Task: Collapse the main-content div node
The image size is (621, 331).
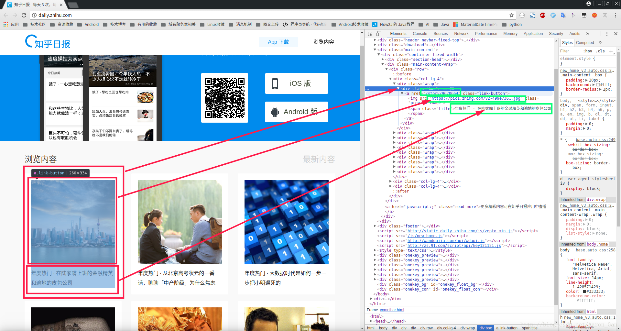Action: [x=375, y=50]
